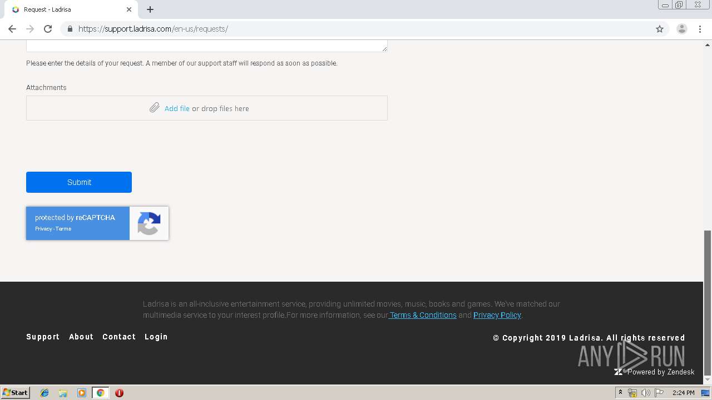Click the Attachments label
Viewport: 712px width, 400px height.
click(46, 88)
